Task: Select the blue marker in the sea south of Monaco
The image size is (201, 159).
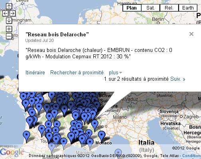Action: pyautogui.click(x=118, y=153)
